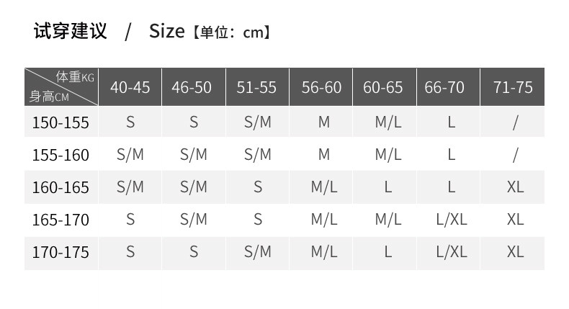Click the M cell in the 155-160 row
569x309 pixels.
click(324, 154)
